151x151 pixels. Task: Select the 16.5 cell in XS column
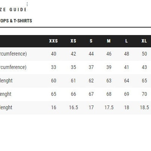coord(73,107)
